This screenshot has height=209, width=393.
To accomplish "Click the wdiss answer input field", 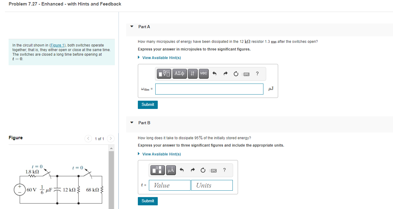I will click(x=209, y=89).
